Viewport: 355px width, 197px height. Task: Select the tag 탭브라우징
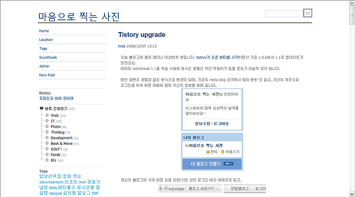point(50,176)
